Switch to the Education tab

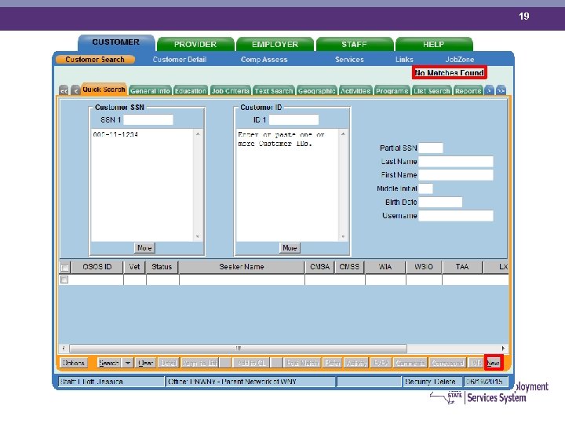[x=191, y=91]
